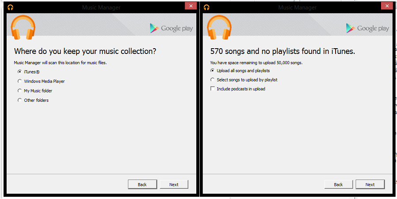Click Next in the iTunes songs found dialog
The width and height of the screenshot is (397, 199).
(x=370, y=184)
